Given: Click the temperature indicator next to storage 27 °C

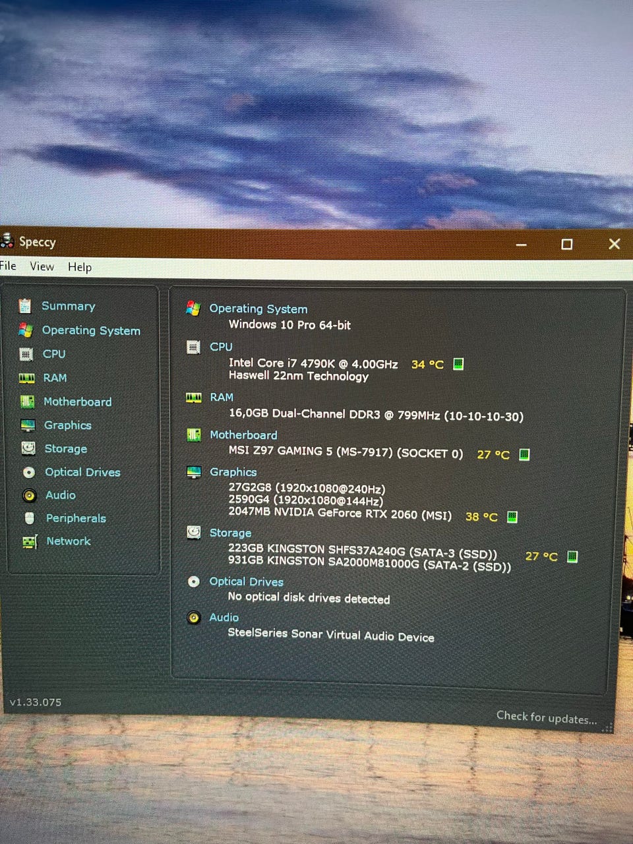Looking at the screenshot, I should click(x=572, y=557).
